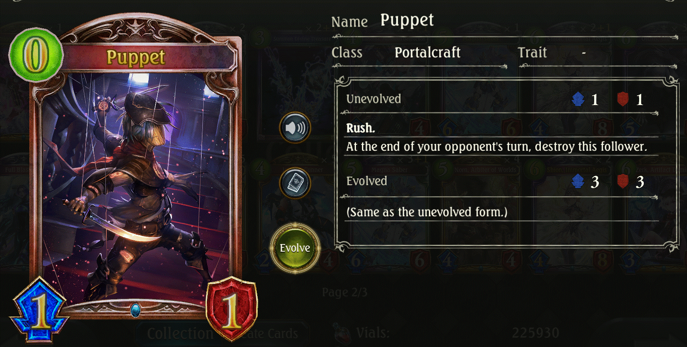
Task: Click the Evolved section header
Action: 367,181
